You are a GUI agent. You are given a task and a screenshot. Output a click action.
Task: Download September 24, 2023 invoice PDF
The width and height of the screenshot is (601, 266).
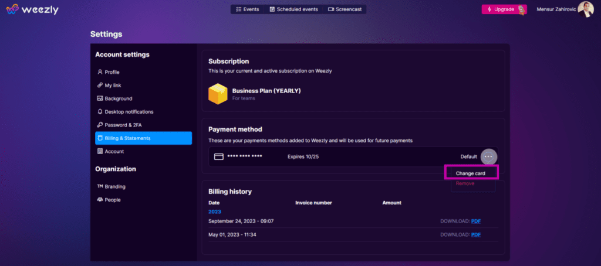pos(476,221)
